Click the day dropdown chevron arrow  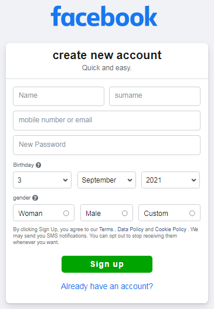[x=65, y=180]
